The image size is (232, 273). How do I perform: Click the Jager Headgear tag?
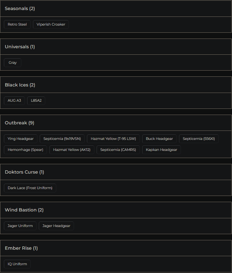[x=56, y=226]
